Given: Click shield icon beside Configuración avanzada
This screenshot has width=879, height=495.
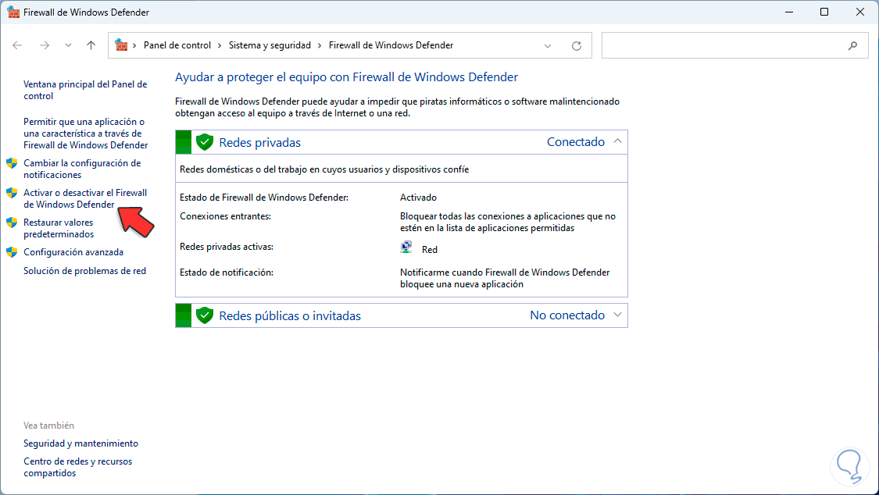Looking at the screenshot, I should [12, 252].
